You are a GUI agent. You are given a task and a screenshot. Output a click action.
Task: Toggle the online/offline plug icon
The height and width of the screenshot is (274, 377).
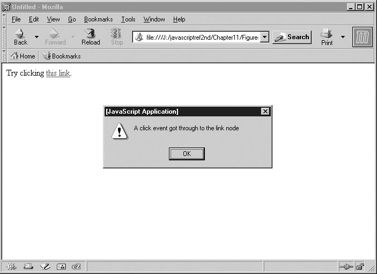point(346,266)
